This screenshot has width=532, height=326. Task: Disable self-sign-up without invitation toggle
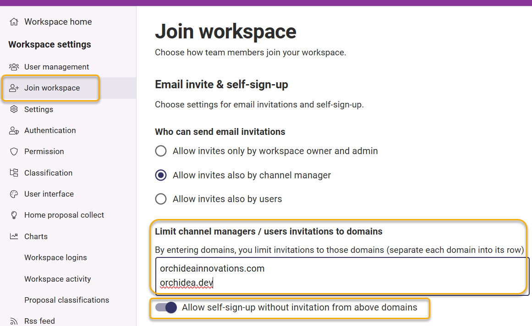tap(166, 307)
